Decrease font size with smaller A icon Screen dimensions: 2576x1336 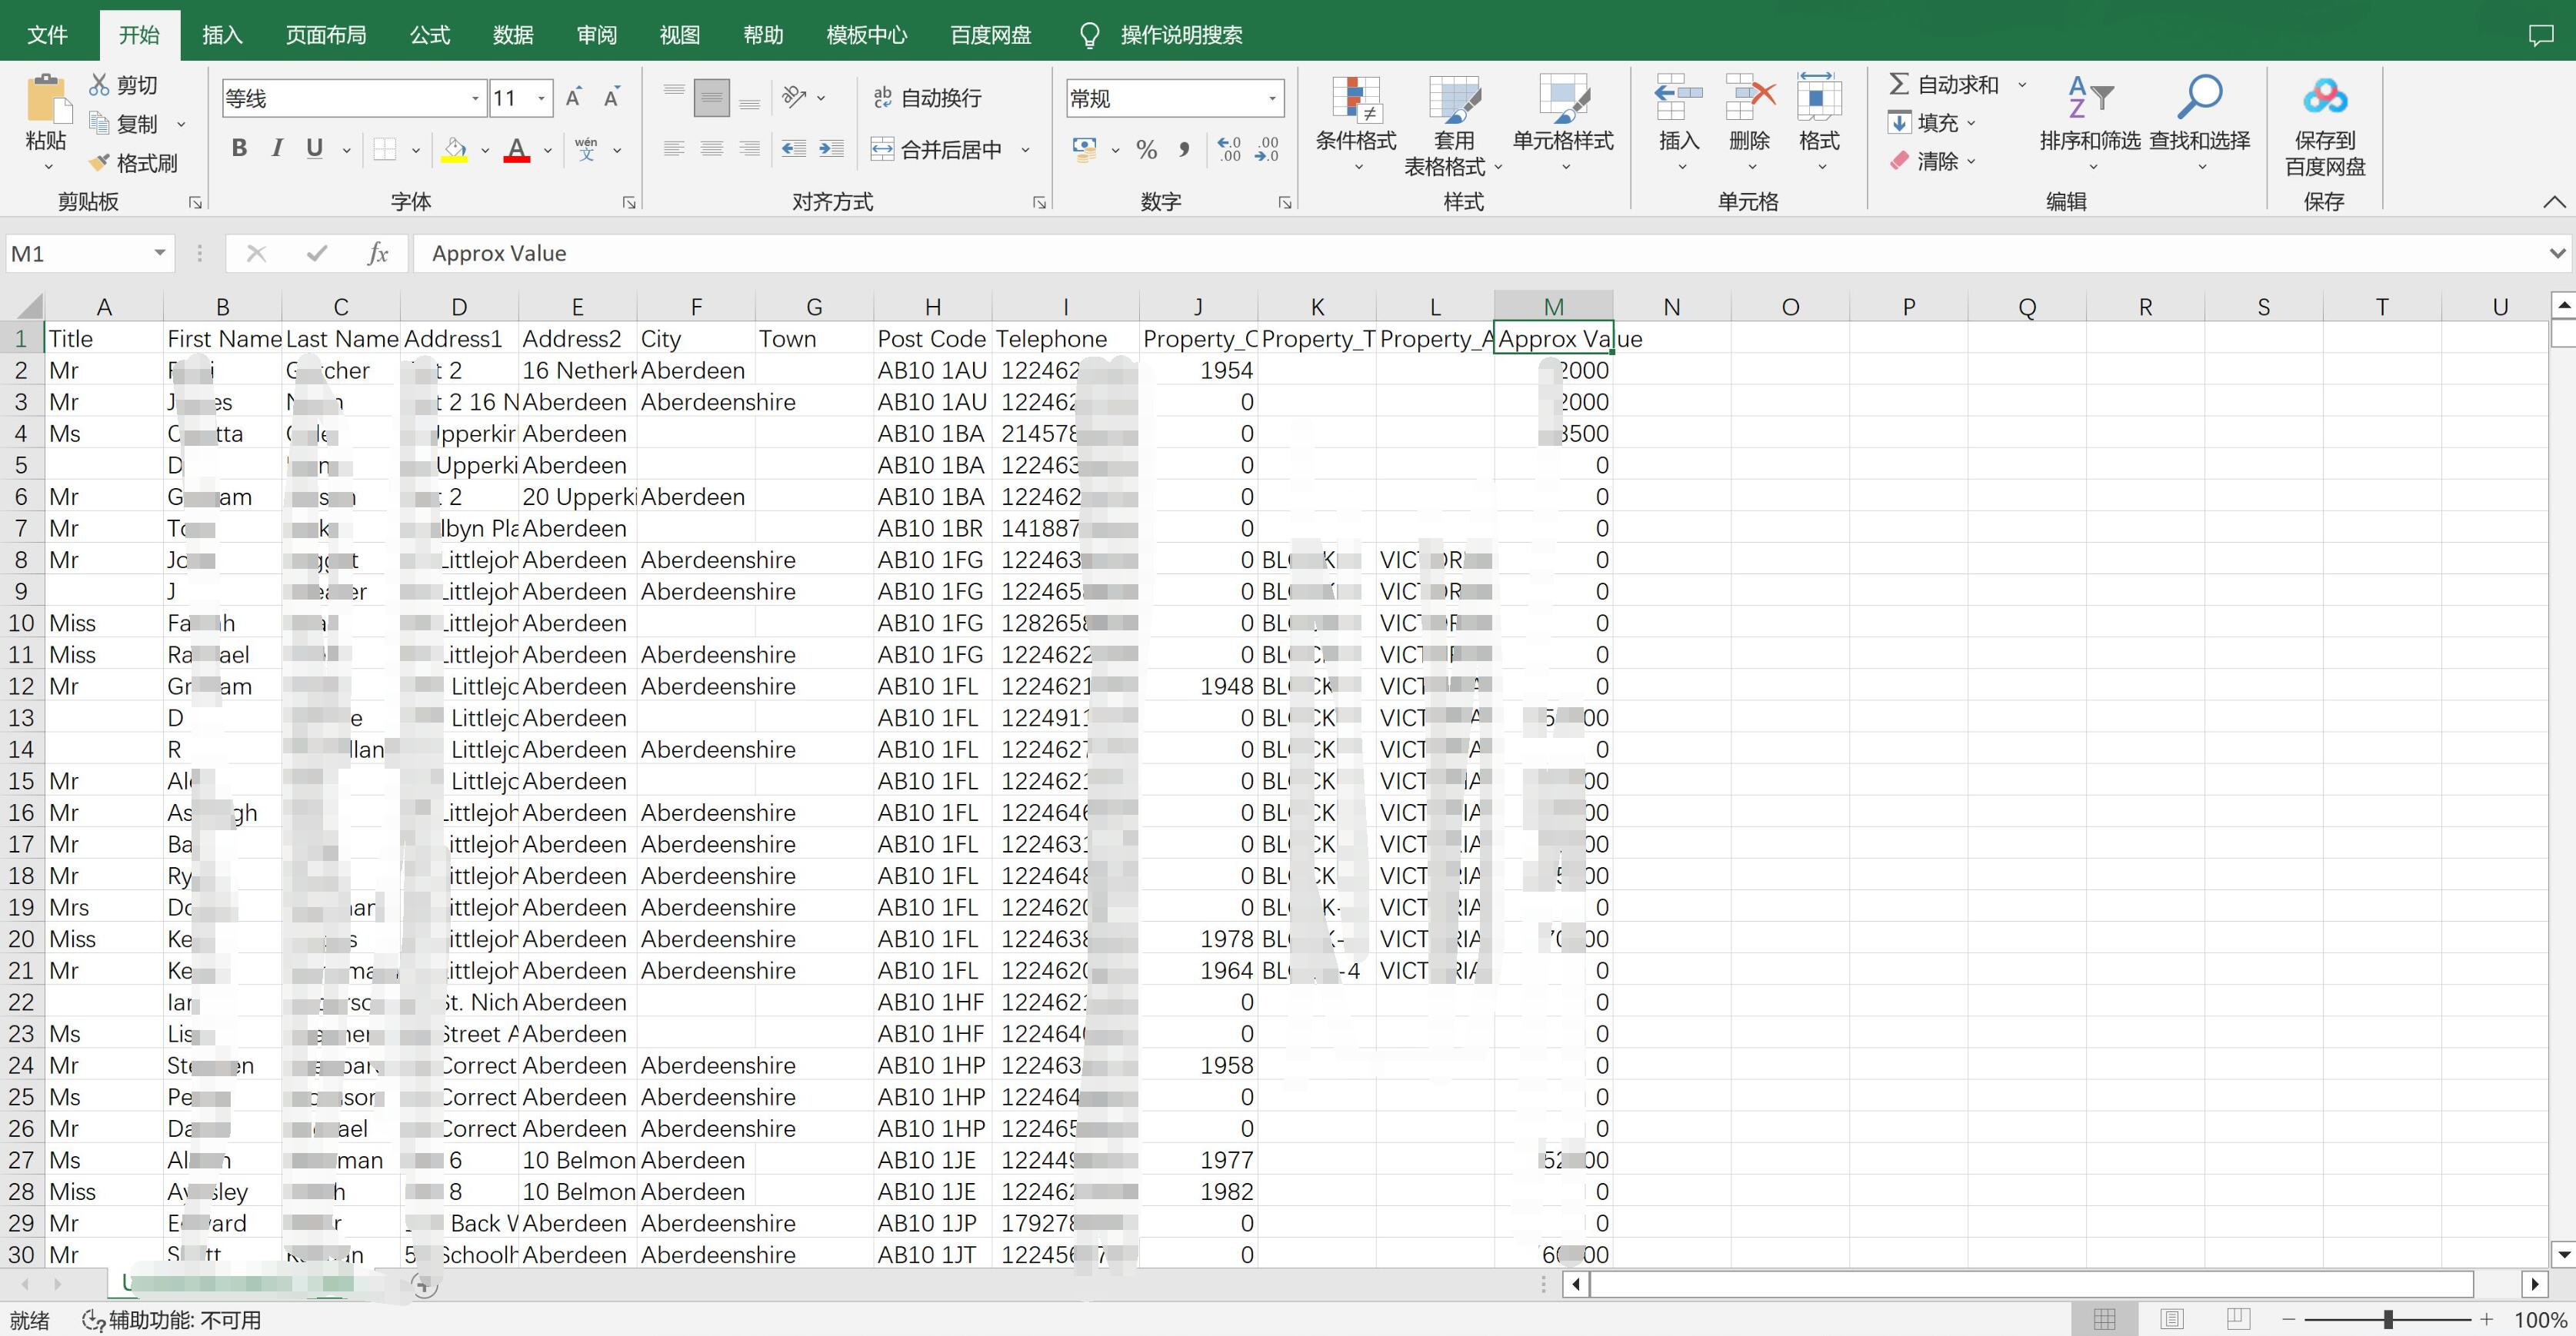[611, 98]
